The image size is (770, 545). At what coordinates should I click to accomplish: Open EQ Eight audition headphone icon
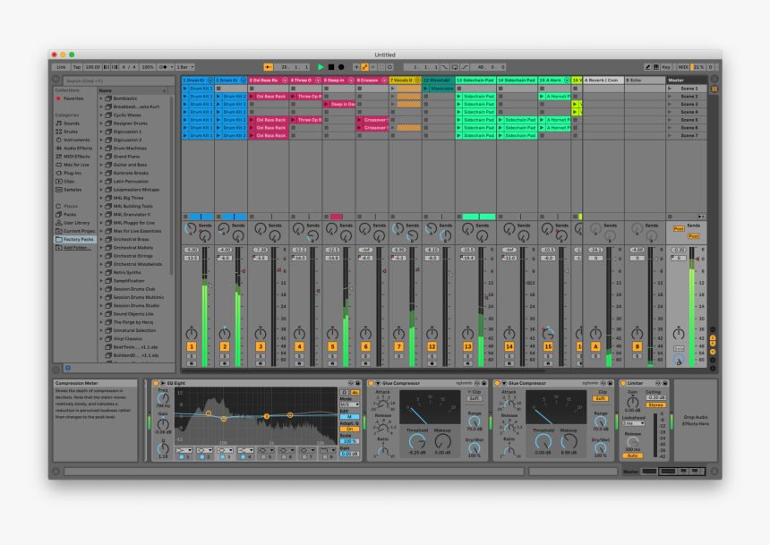pos(344,392)
